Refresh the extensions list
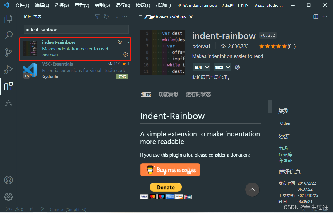This screenshot has height=213, width=333. (x=106, y=17)
